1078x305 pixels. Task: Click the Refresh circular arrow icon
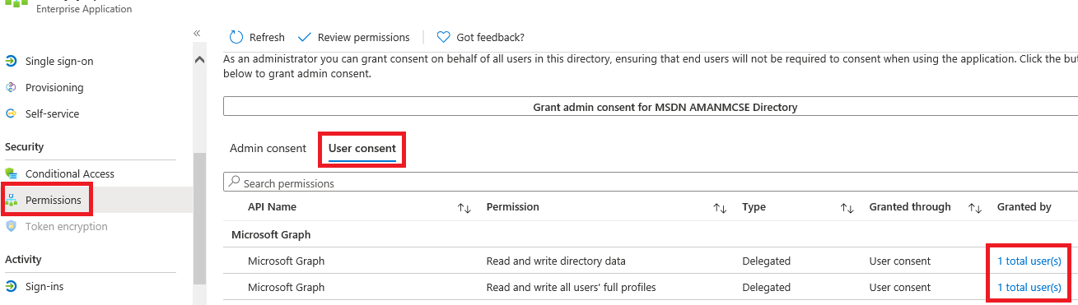pos(236,37)
